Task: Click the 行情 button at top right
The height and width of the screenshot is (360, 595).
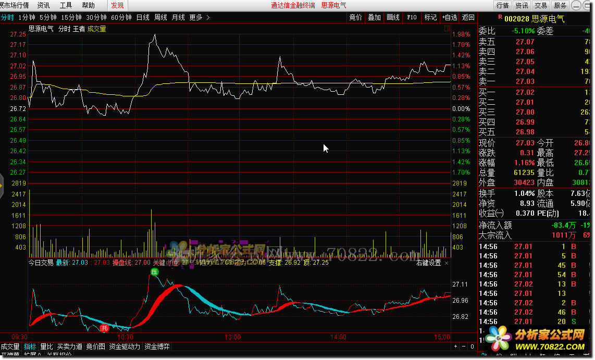Action: pos(502,5)
